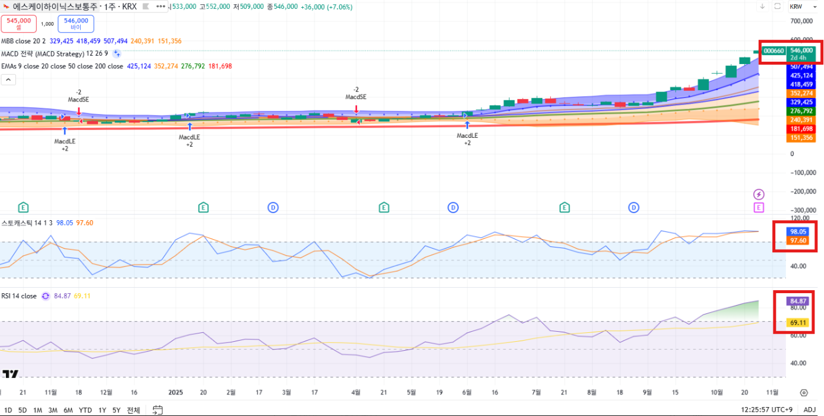Click the dividend D marker near March

[273, 207]
